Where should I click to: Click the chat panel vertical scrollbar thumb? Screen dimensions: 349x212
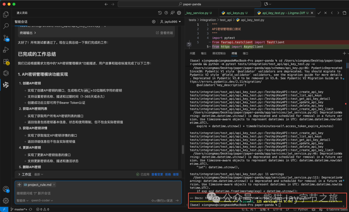pyautogui.click(x=183, y=149)
